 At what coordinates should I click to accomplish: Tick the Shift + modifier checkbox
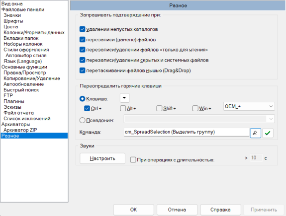pos(159,108)
